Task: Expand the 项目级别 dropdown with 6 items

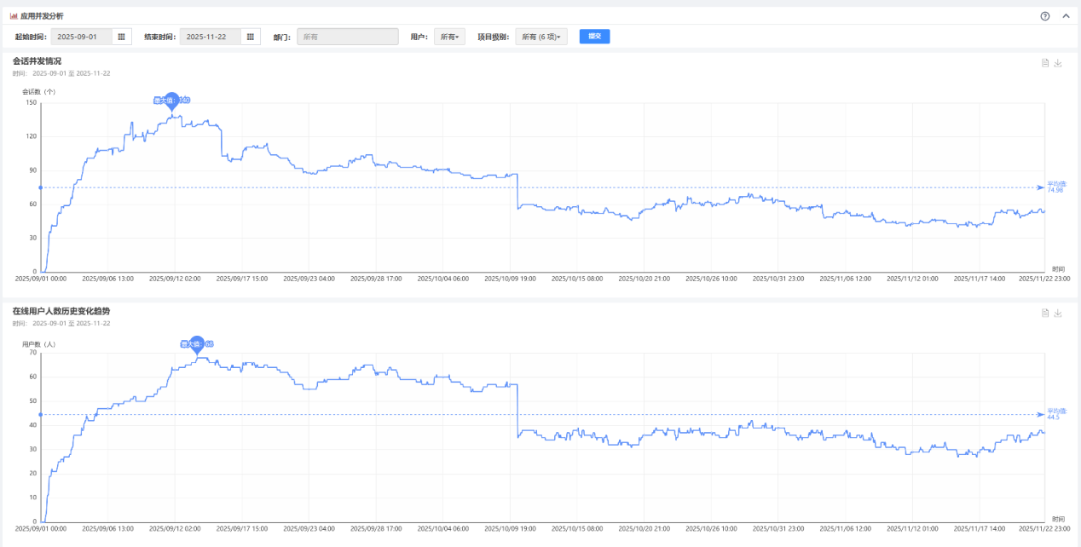Action: pos(541,37)
